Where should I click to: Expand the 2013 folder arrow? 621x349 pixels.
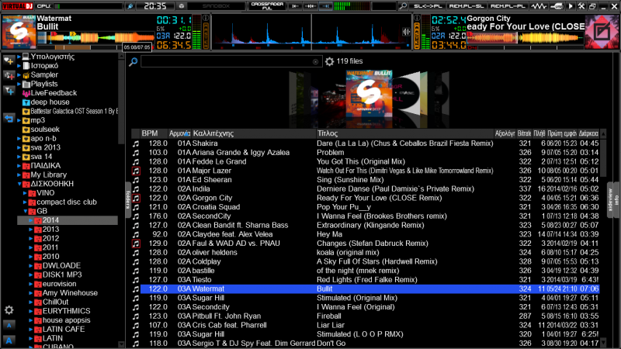[x=31, y=230]
